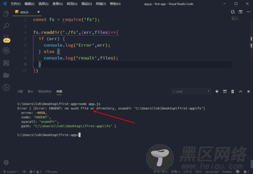Click the VS Code logo in title bar
Screen dimensions: 253x174
click(5, 4)
